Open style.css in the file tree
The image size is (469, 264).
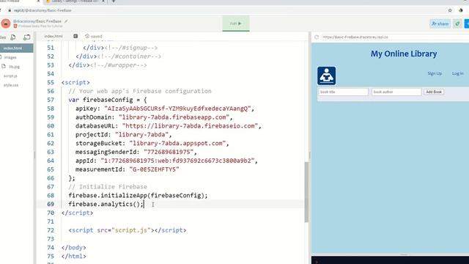(x=11, y=85)
